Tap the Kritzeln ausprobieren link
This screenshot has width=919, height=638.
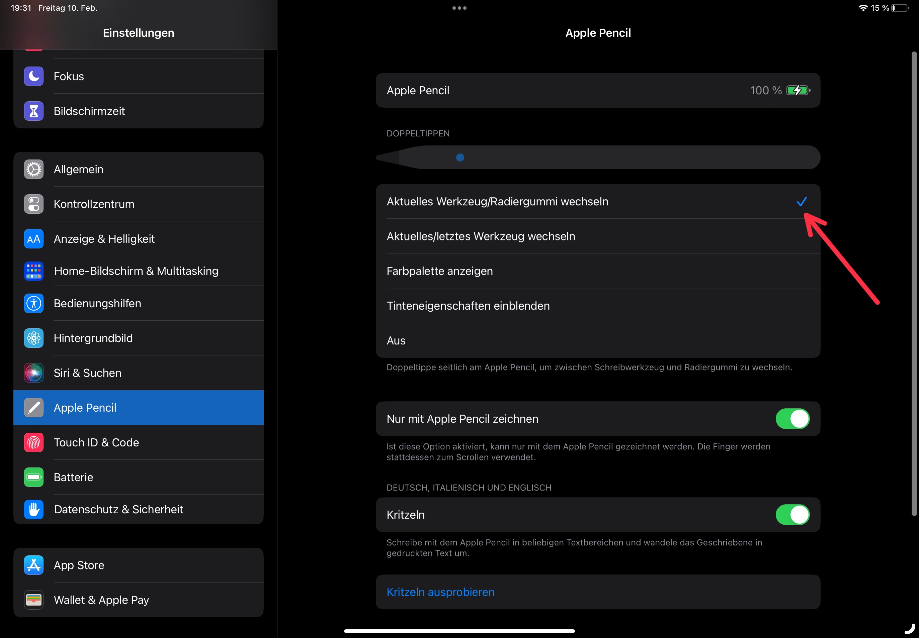(x=440, y=592)
